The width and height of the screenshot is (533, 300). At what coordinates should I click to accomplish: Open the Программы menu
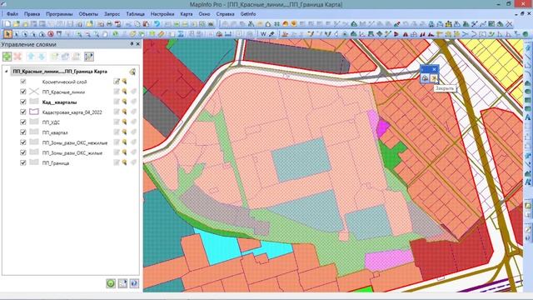59,14
